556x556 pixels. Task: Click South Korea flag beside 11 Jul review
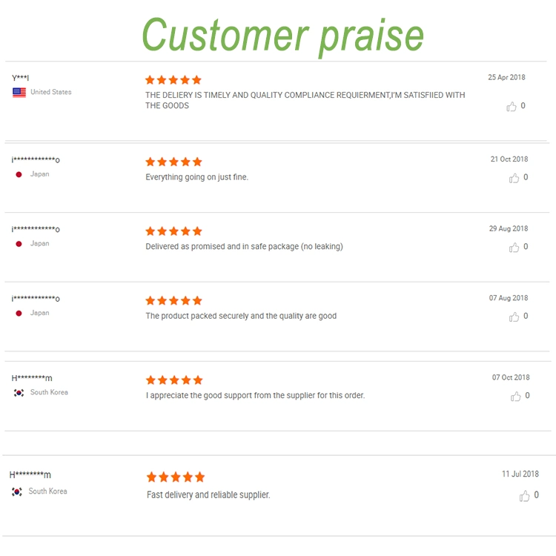(17, 492)
